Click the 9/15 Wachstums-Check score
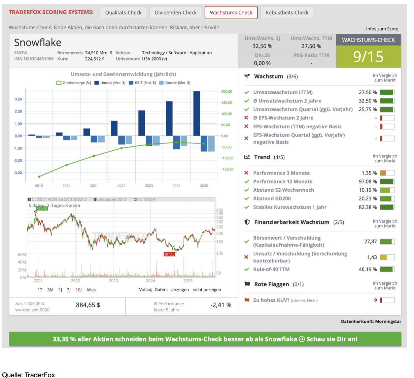414x378 pixels. (x=368, y=57)
